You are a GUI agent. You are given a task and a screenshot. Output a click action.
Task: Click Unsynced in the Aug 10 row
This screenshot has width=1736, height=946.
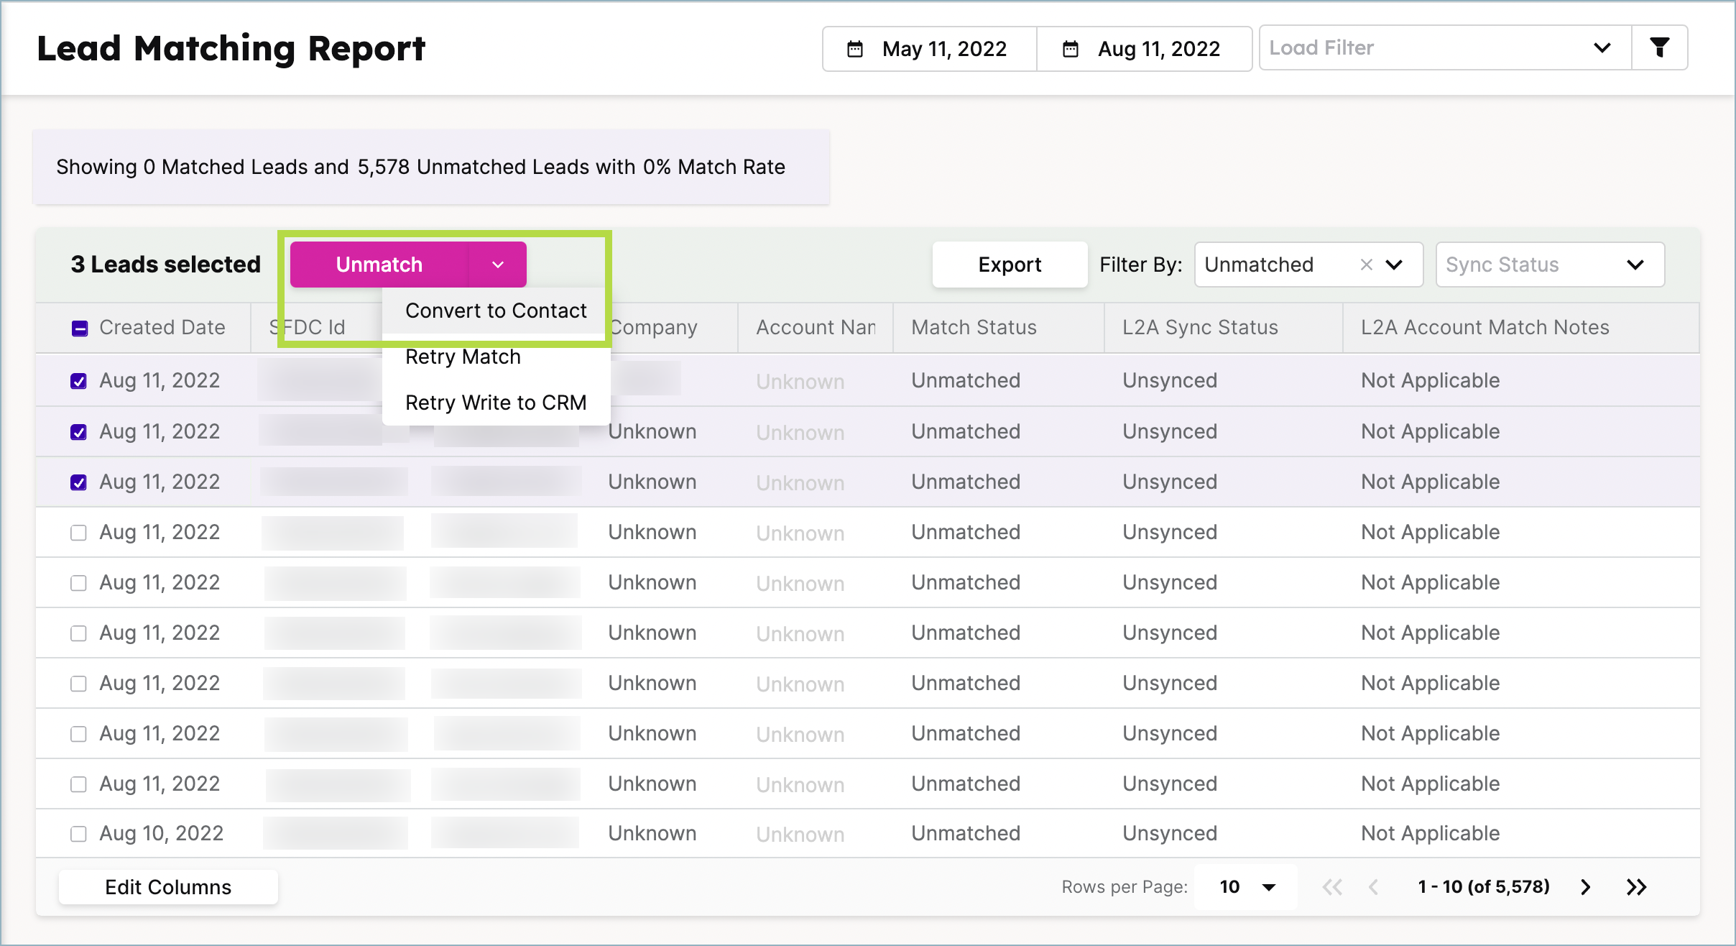point(1170,833)
